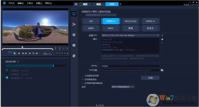The height and width of the screenshot is (107, 199).
Task: Switch to the 捕获 tab
Action: pos(85,4)
